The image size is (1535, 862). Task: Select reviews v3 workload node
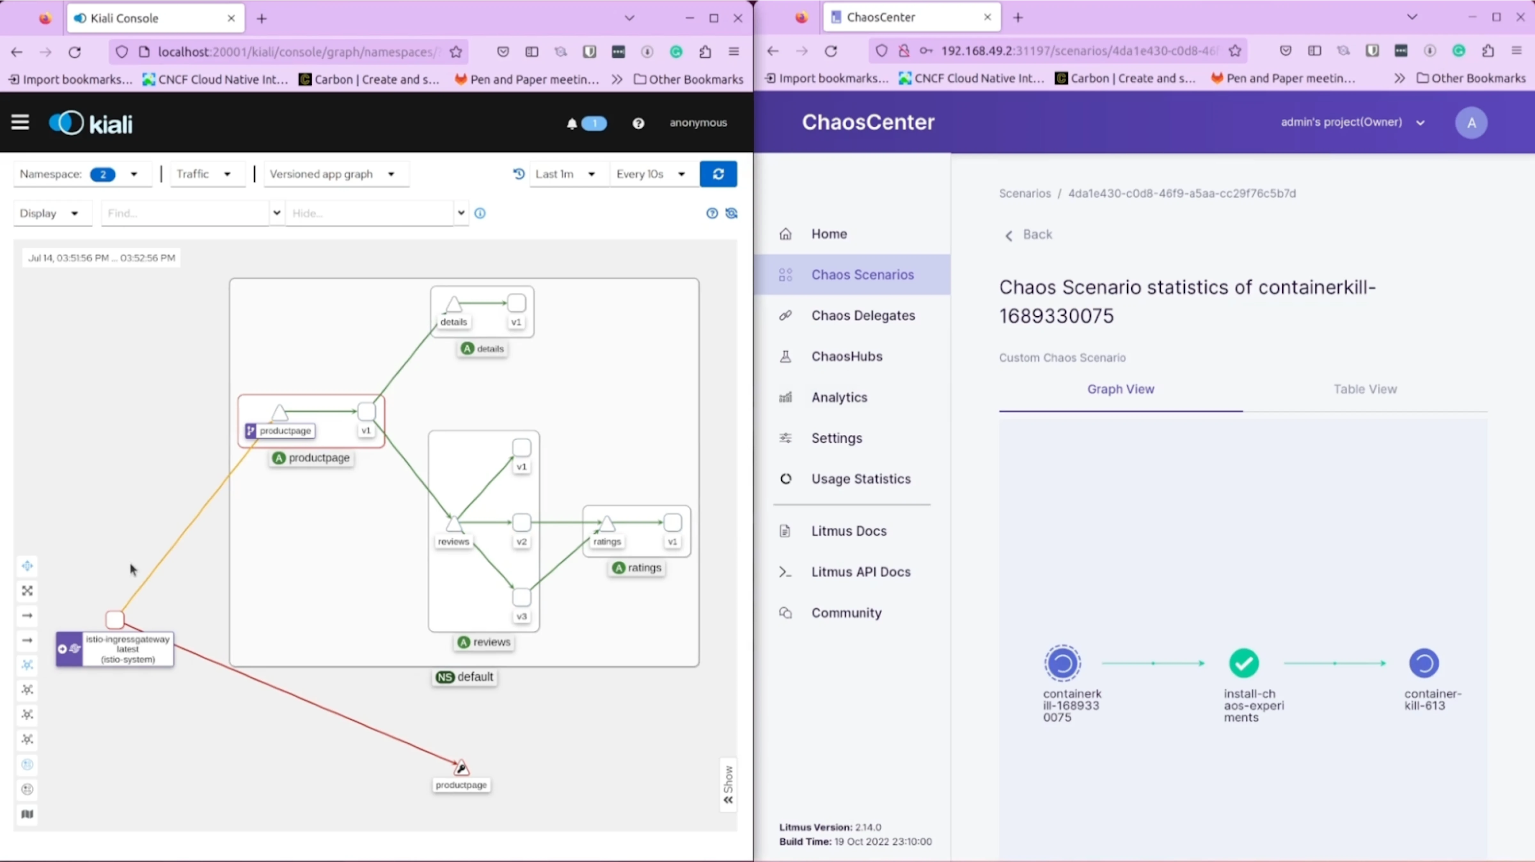[521, 597]
